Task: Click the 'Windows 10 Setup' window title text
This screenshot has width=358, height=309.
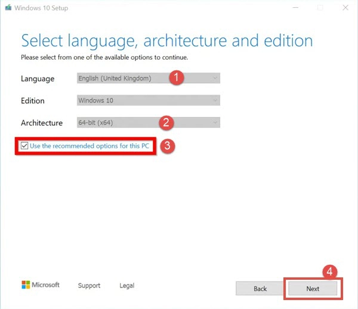Action: tap(41, 8)
